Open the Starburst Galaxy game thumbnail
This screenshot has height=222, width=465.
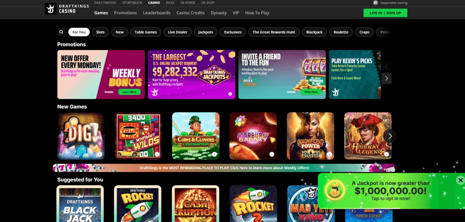(253, 136)
